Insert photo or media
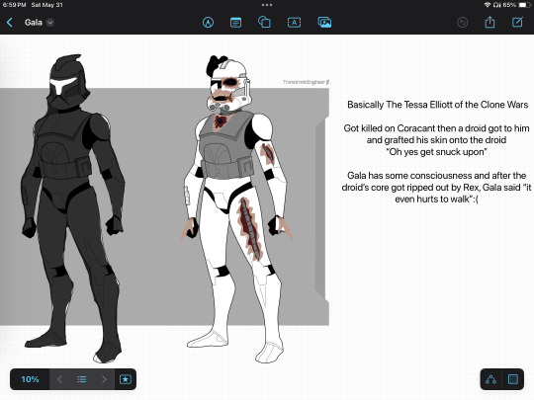 [324, 23]
